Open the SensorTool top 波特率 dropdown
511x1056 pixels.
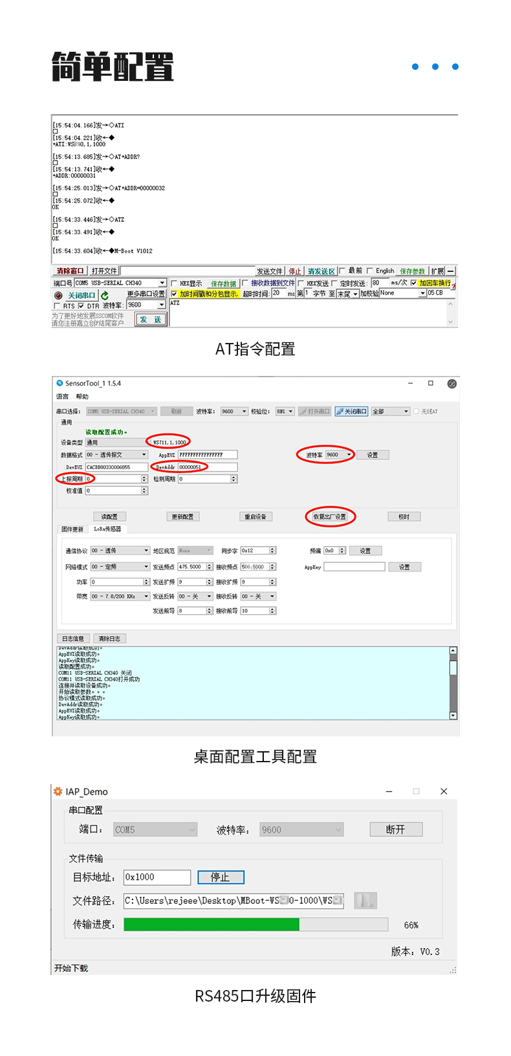(x=234, y=412)
